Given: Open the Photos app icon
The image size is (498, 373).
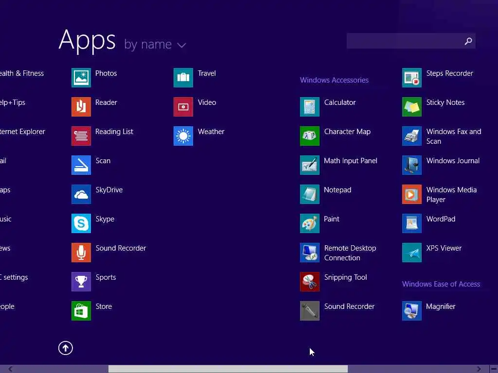Looking at the screenshot, I should pyautogui.click(x=81, y=78).
